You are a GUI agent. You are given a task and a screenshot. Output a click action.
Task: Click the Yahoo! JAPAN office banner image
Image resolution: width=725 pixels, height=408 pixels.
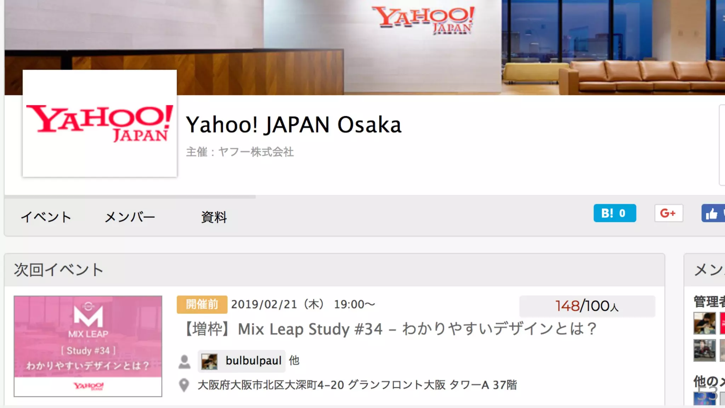click(365, 47)
